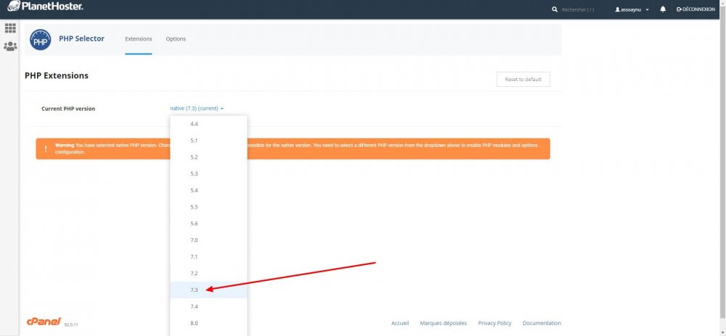Open the Documentation footer link

(542, 323)
